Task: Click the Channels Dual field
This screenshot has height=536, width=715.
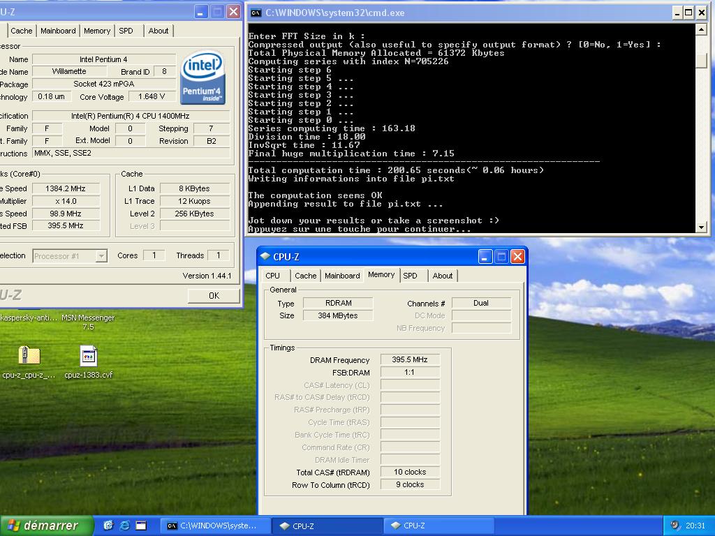Action: [481, 303]
